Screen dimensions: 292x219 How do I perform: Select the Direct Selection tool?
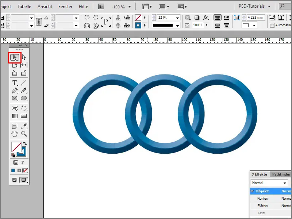(x=24, y=57)
